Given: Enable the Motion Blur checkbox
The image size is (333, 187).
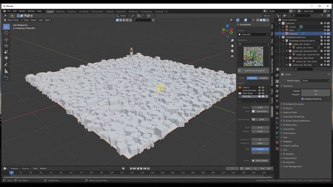Looking at the screenshot, I should click(284, 125).
